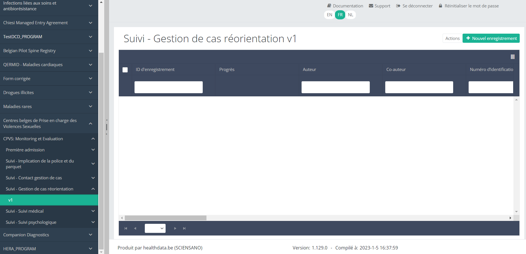
Task: Go to the next page of records
Action: (175, 228)
